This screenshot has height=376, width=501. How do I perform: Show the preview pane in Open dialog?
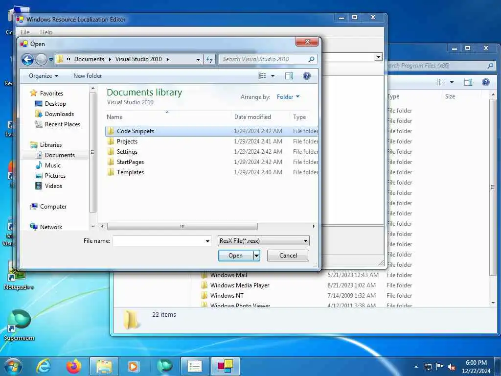[289, 76]
